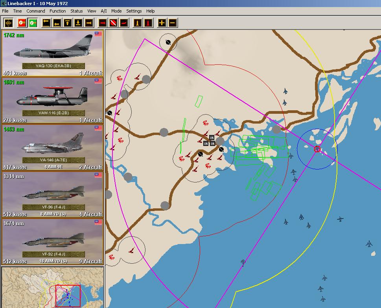Image resolution: width=381 pixels, height=308 pixels.
Task: Click the yellow up-arrow toolbar icon
Action: coord(67,23)
